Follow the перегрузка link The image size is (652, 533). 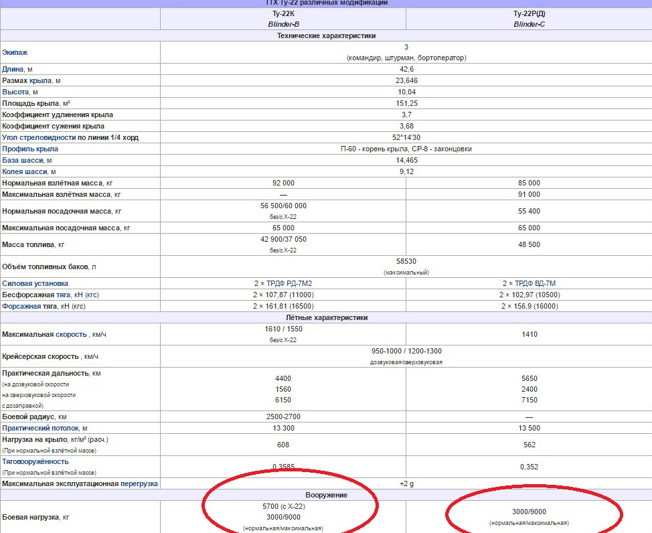139,484
